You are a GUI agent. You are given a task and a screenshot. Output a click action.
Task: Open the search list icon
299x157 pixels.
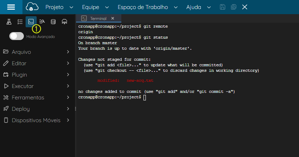(x=42, y=21)
